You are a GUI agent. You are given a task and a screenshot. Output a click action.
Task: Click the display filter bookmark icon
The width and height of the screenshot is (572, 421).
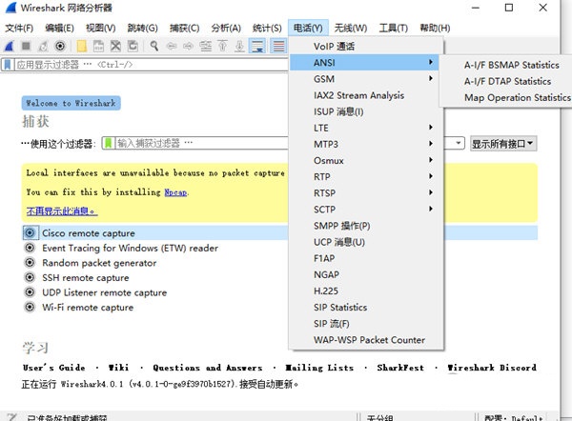pyautogui.click(x=9, y=65)
